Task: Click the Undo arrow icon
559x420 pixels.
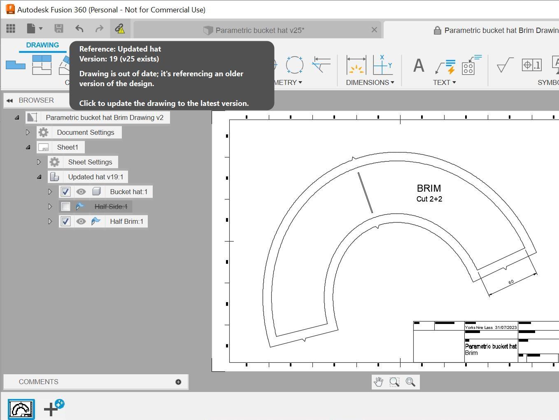Action: tap(79, 28)
